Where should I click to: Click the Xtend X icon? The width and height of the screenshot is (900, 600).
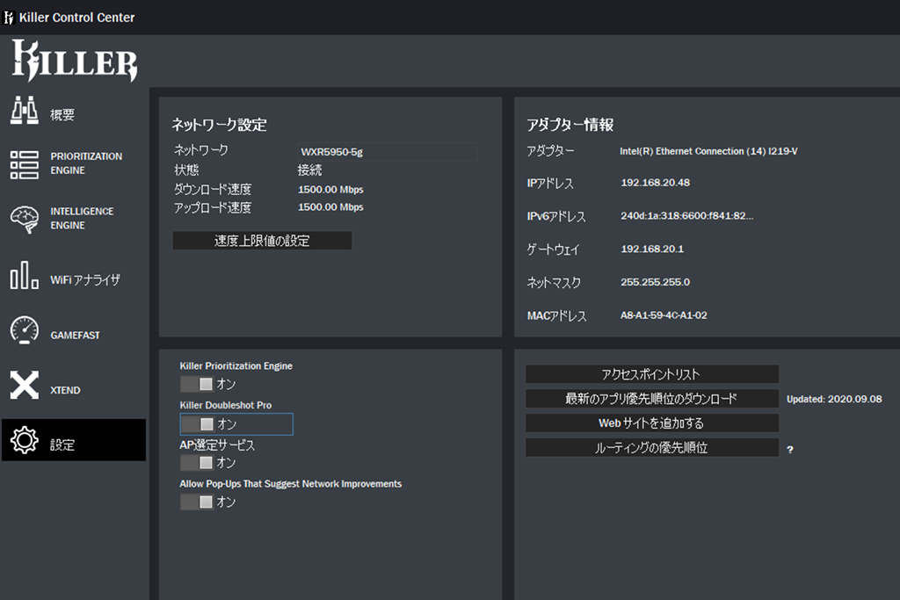coord(24,385)
